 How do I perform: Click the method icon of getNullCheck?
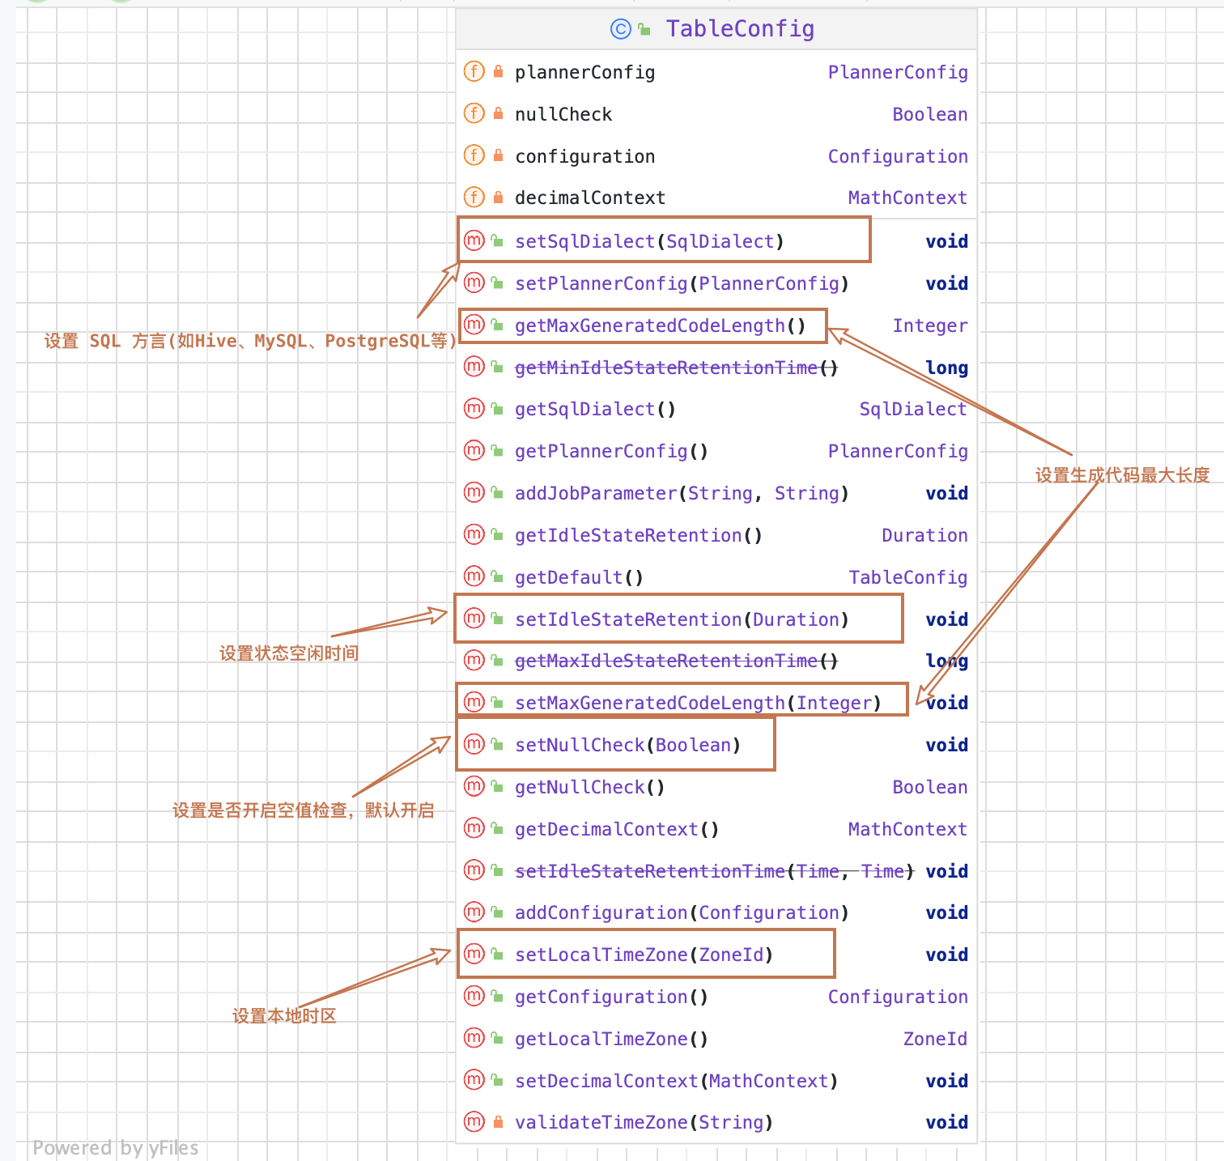point(474,786)
